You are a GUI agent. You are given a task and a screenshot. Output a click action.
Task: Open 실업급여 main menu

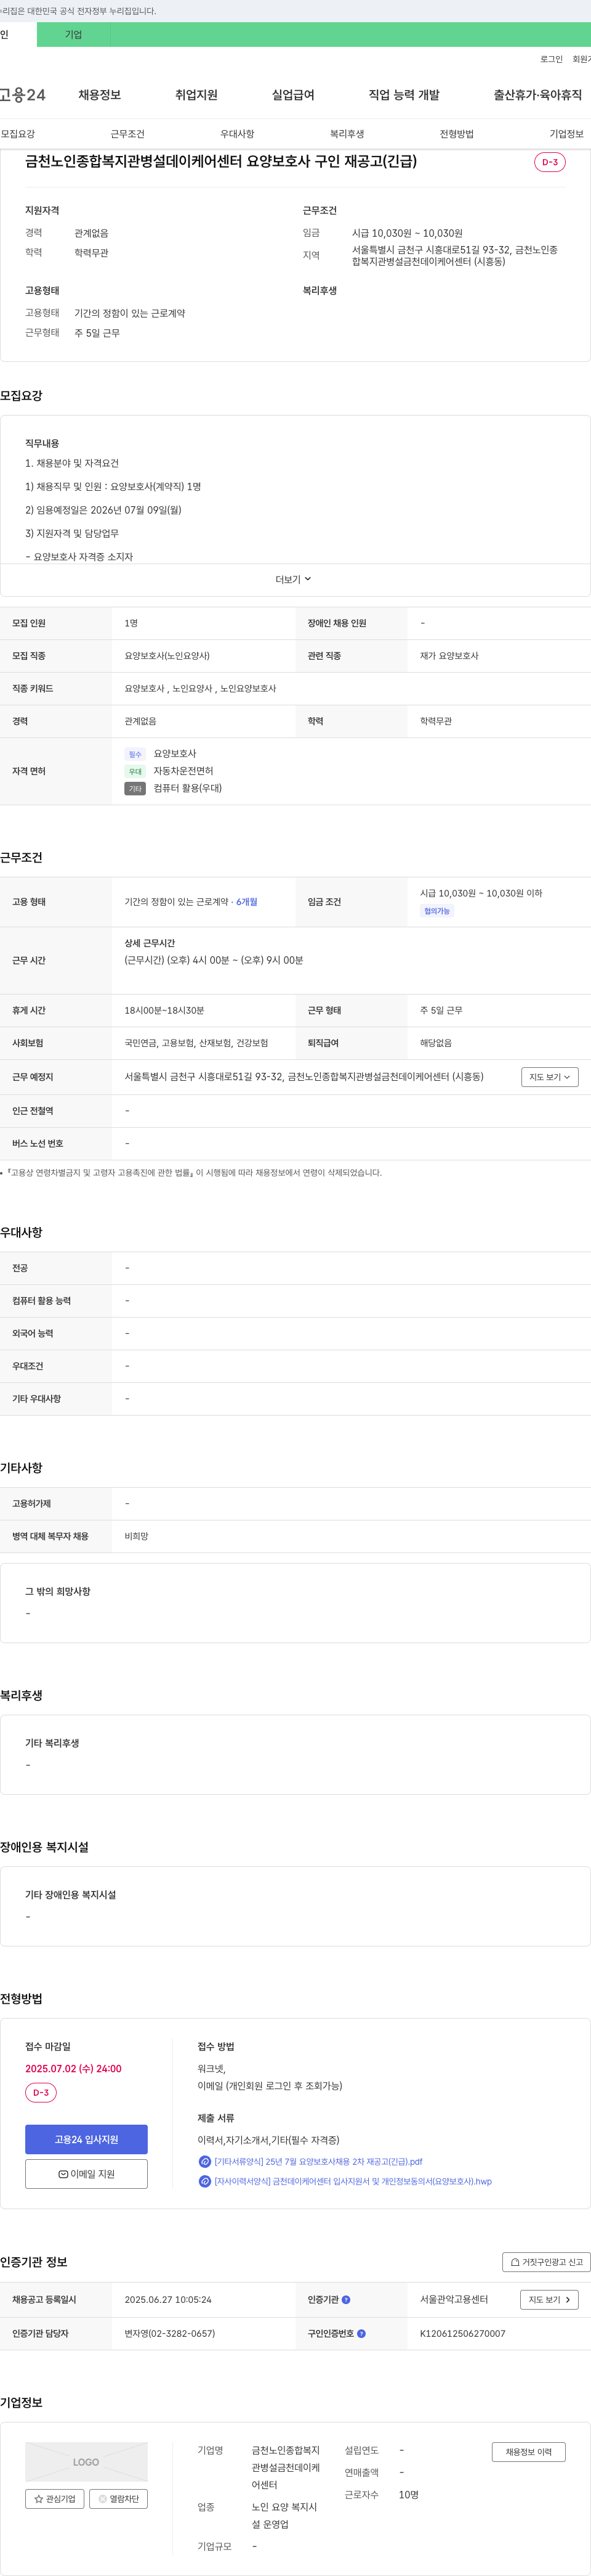point(294,95)
